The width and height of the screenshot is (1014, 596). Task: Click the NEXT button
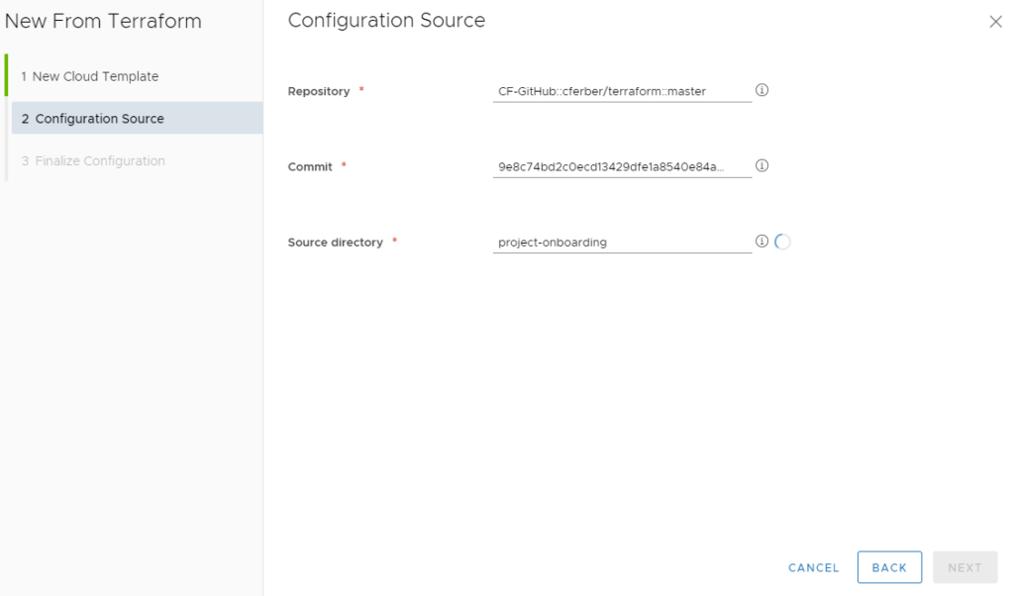pos(964,567)
